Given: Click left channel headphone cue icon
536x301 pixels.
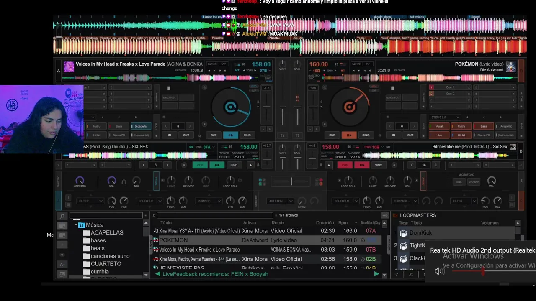Looking at the screenshot, I should pyautogui.click(x=283, y=135).
